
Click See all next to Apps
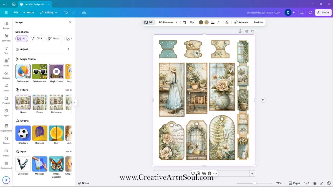[x=69, y=152]
